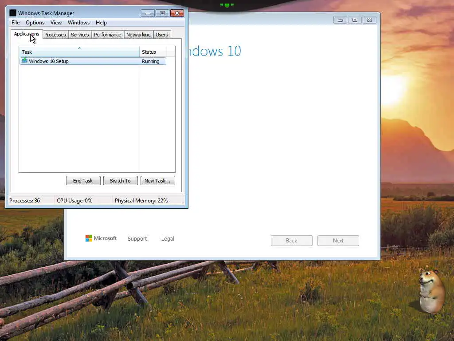Click the Switch To button
Viewport: 454px width, 341px height.
(121, 181)
